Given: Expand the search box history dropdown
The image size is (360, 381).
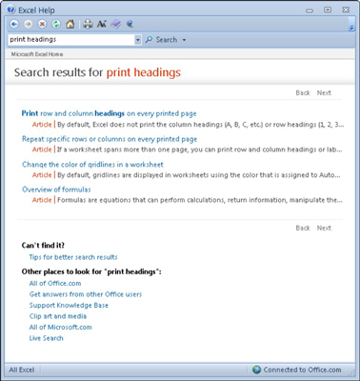Looking at the screenshot, I should (x=138, y=40).
